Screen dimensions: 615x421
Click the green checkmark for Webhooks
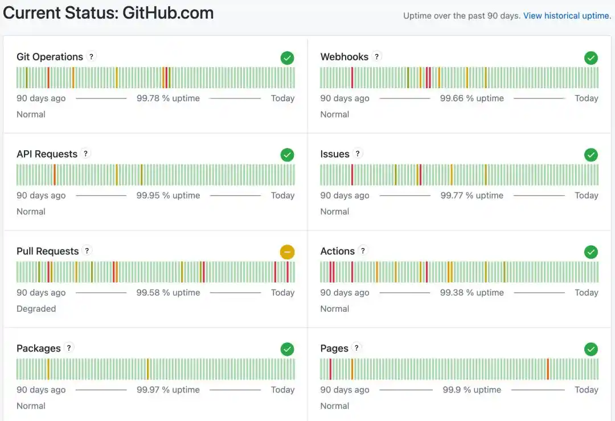(x=591, y=57)
